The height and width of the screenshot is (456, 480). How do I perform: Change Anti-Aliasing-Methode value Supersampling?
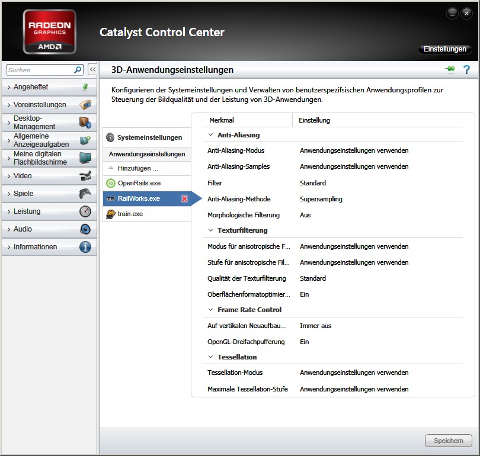tap(321, 199)
